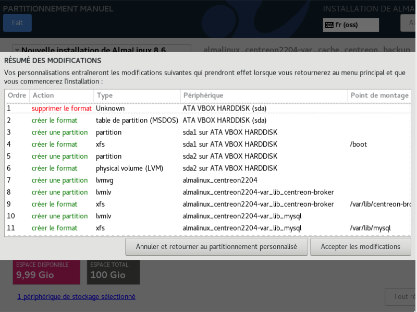Image resolution: width=417 pixels, height=312 pixels.
Task: Select row 11 with /var/lib/mysql mount point
Action: 207,228
